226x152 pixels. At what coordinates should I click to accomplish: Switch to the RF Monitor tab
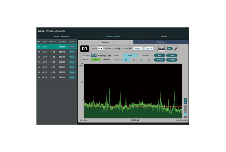click(161, 42)
